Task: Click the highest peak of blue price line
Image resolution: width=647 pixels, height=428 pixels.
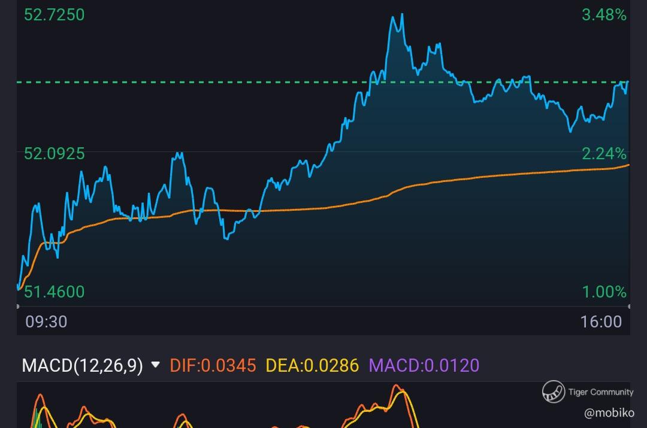Action: coord(402,15)
